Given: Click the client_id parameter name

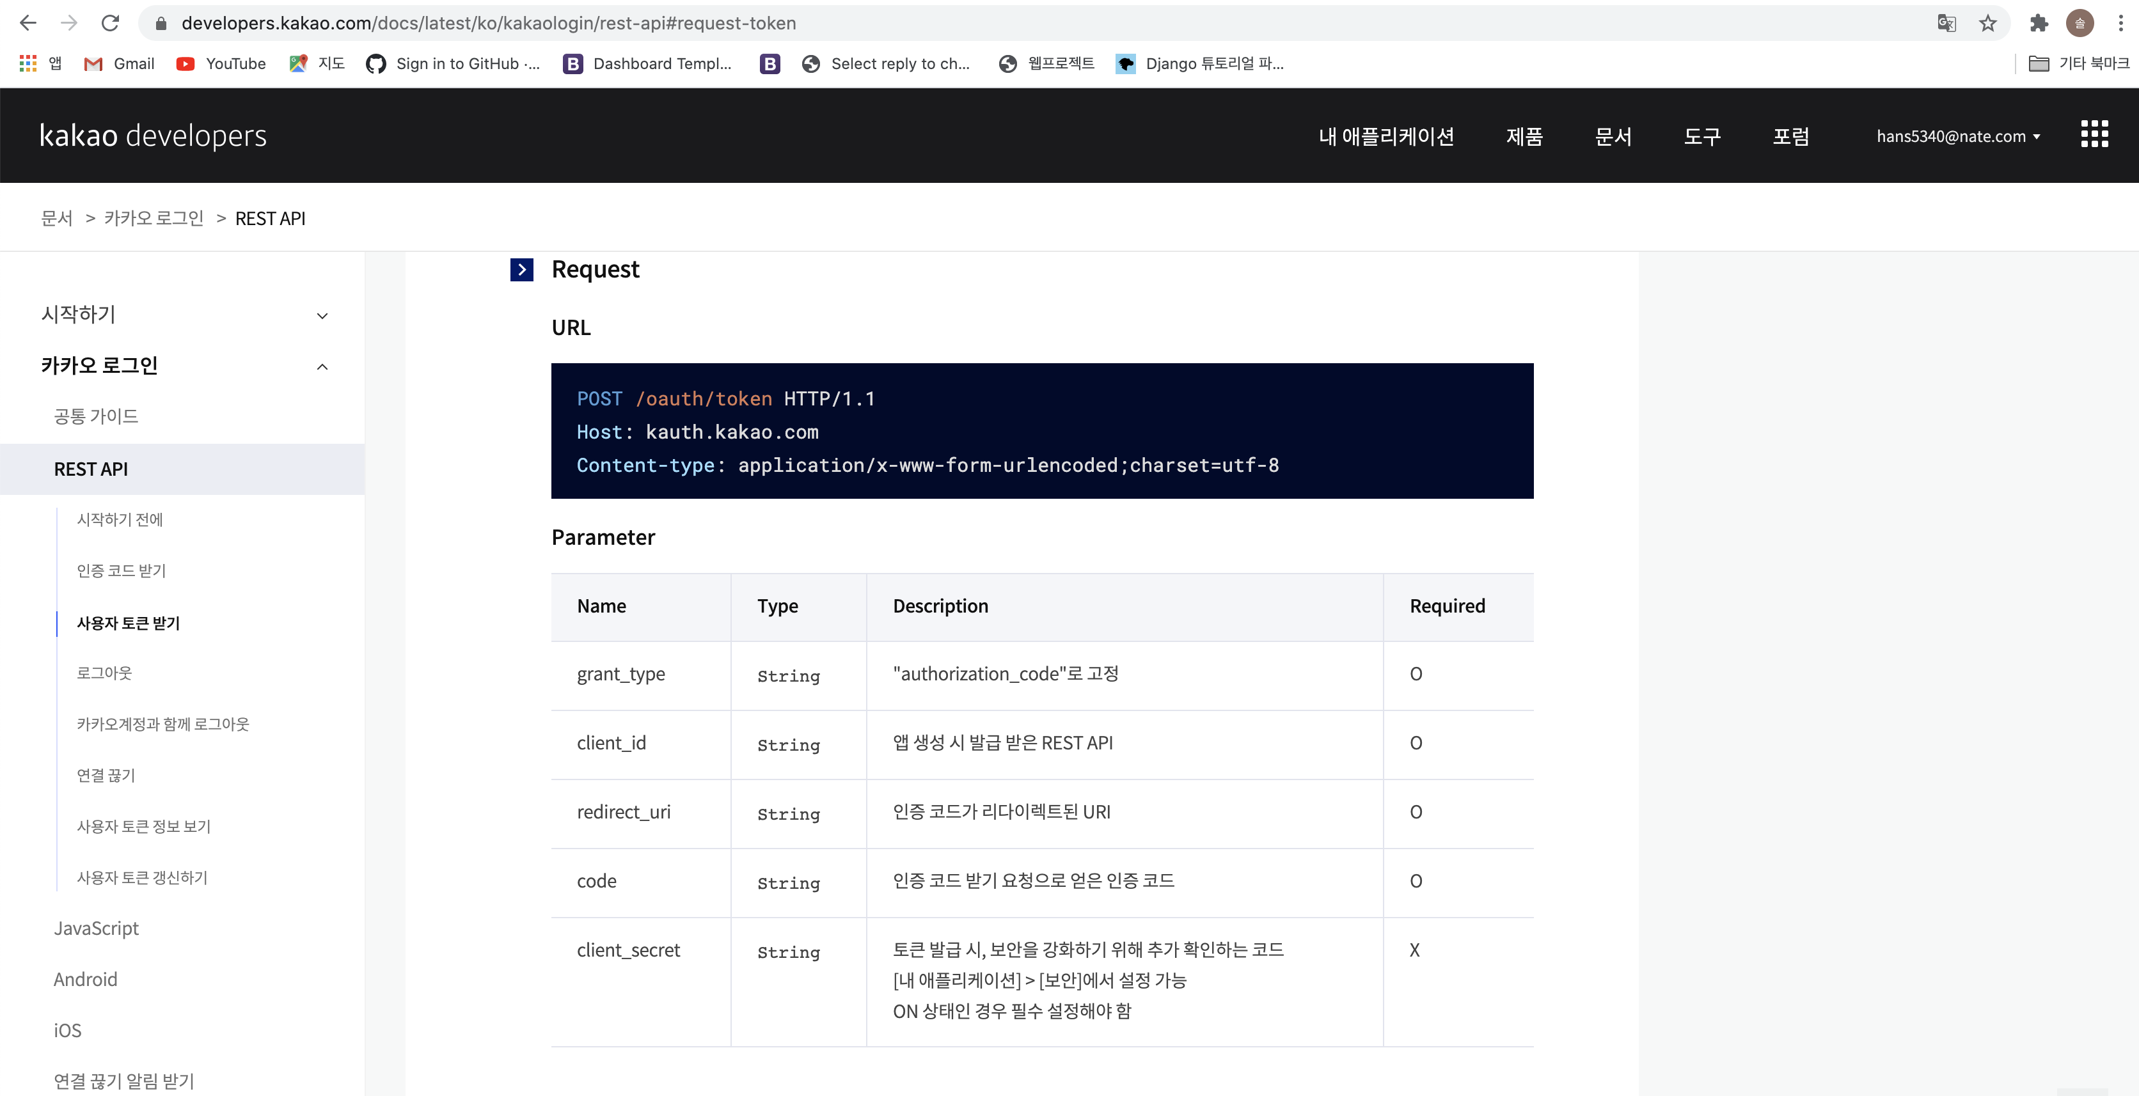Looking at the screenshot, I should click(611, 743).
